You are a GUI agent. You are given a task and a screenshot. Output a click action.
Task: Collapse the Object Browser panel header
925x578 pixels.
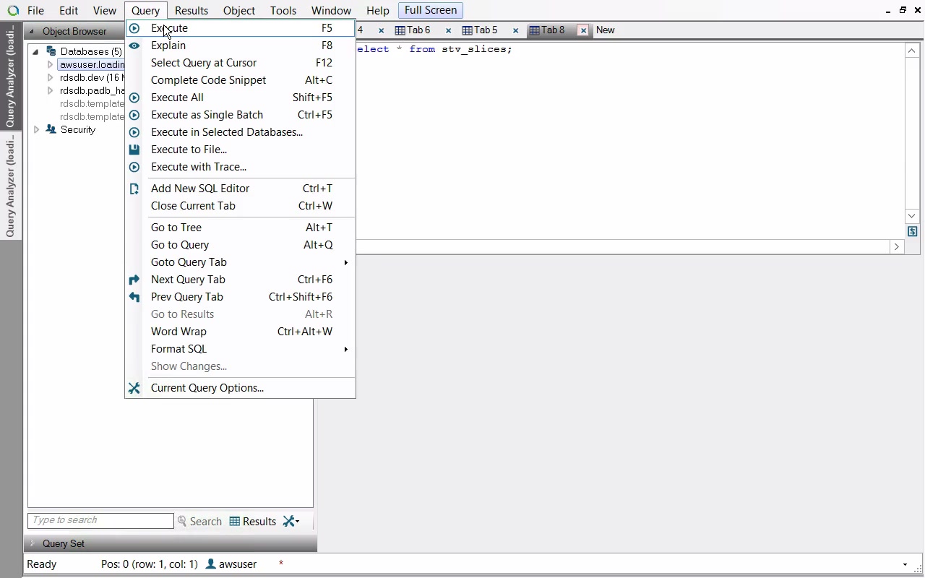pos(32,32)
